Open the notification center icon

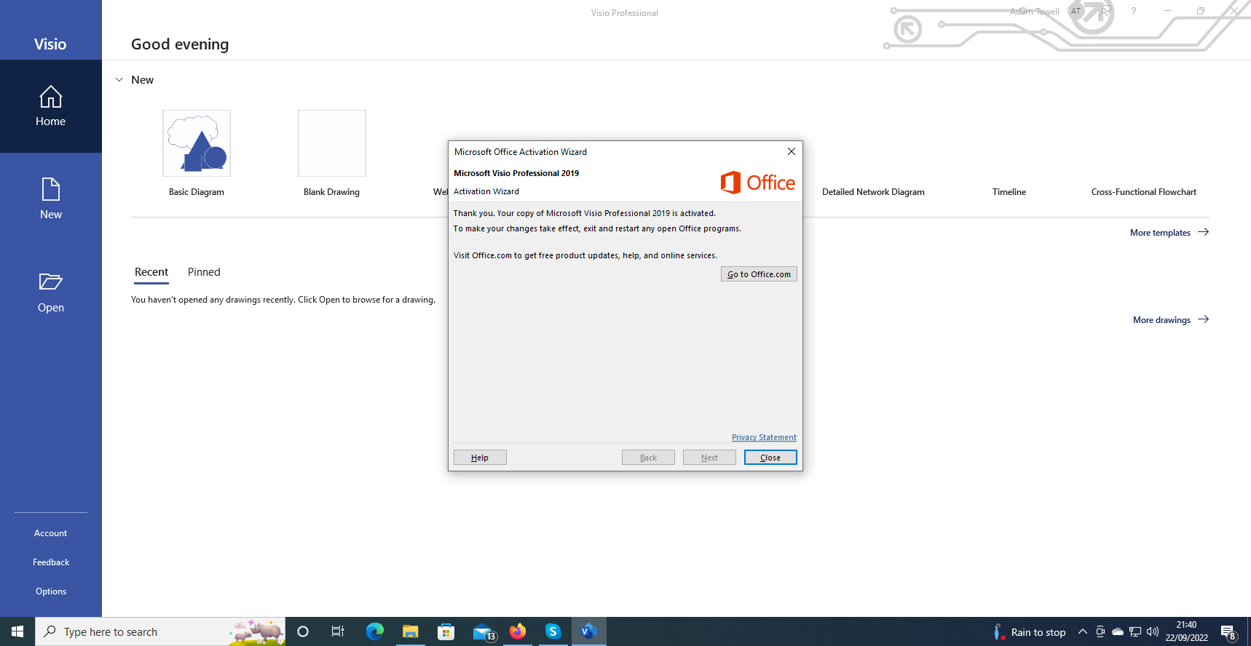[x=1228, y=632]
